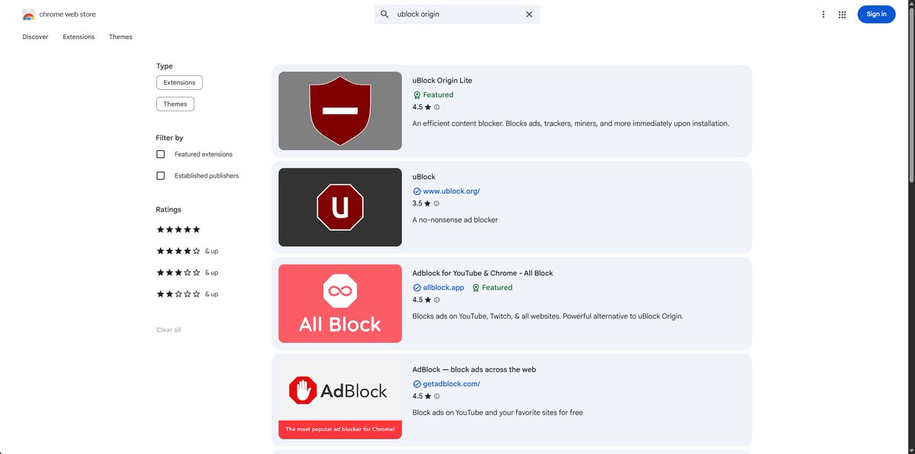
Task: Click the 'chrome web store' title text
Action: click(68, 14)
